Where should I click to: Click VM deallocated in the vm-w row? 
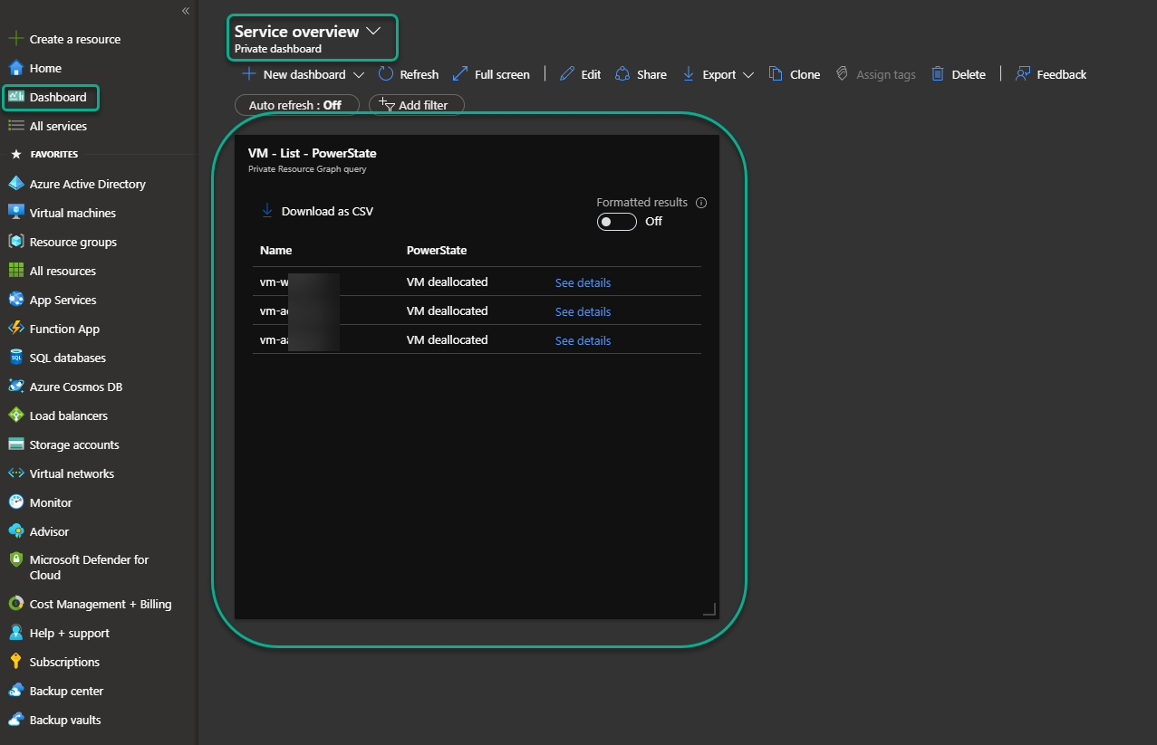pyautogui.click(x=447, y=282)
